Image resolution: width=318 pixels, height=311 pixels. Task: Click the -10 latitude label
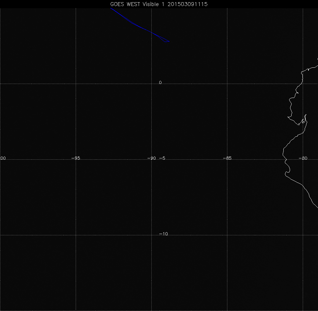tap(163, 234)
